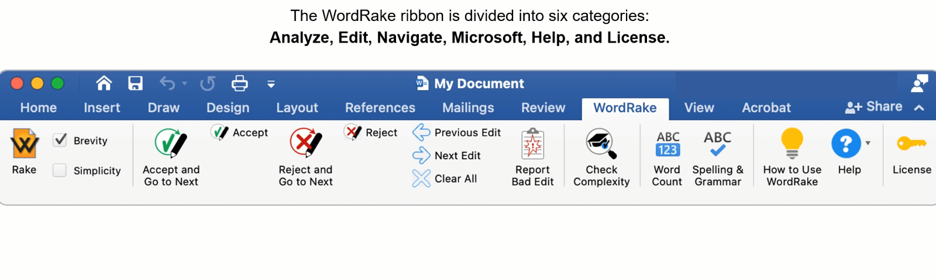Open Report Bad Edit clipboard
The image size is (936, 280).
[532, 143]
